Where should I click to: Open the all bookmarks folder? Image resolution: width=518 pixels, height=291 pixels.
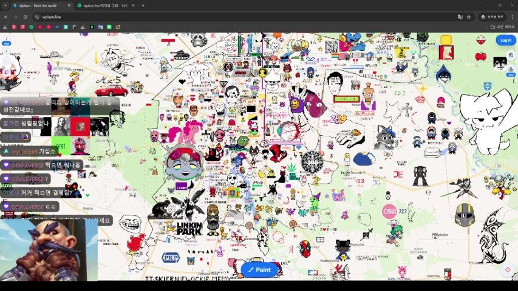(502, 27)
